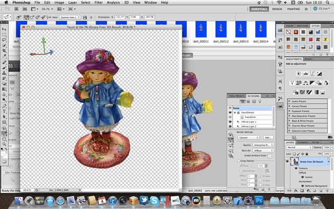
Task: Collapse the Foto3Dmesh tree node
Action: pyautogui.click(x=235, y=113)
